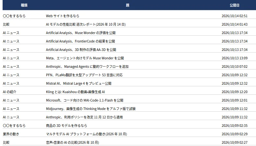Select the date '2026/10/14 01:43'
Screen dimensions: 256x146
(234, 24)
